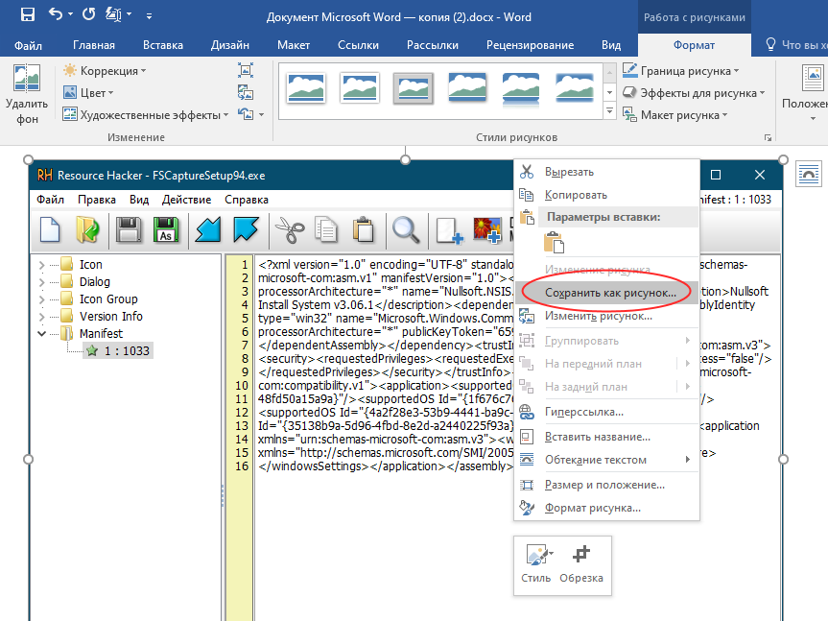Open Граница рисунка dropdown
This screenshot has height=621, width=828.
[681, 71]
